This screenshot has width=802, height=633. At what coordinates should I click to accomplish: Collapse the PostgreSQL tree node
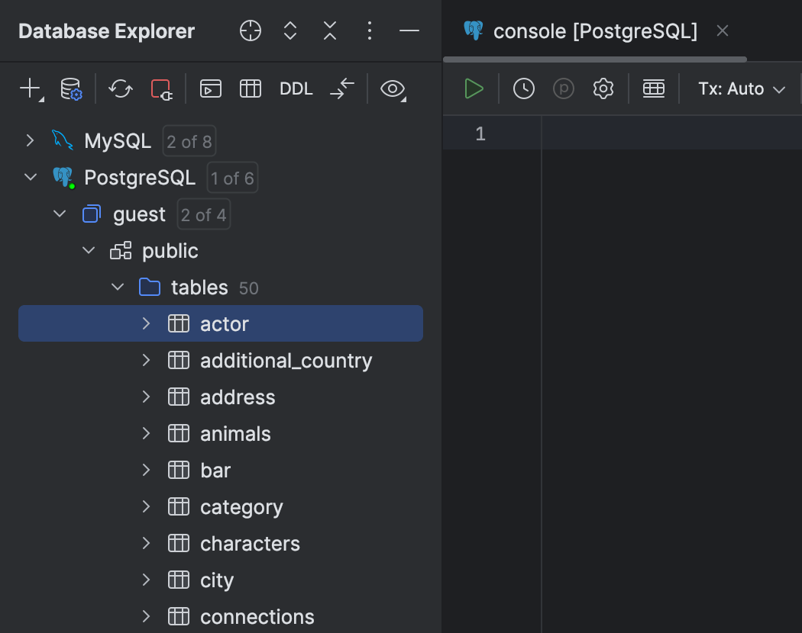29,177
